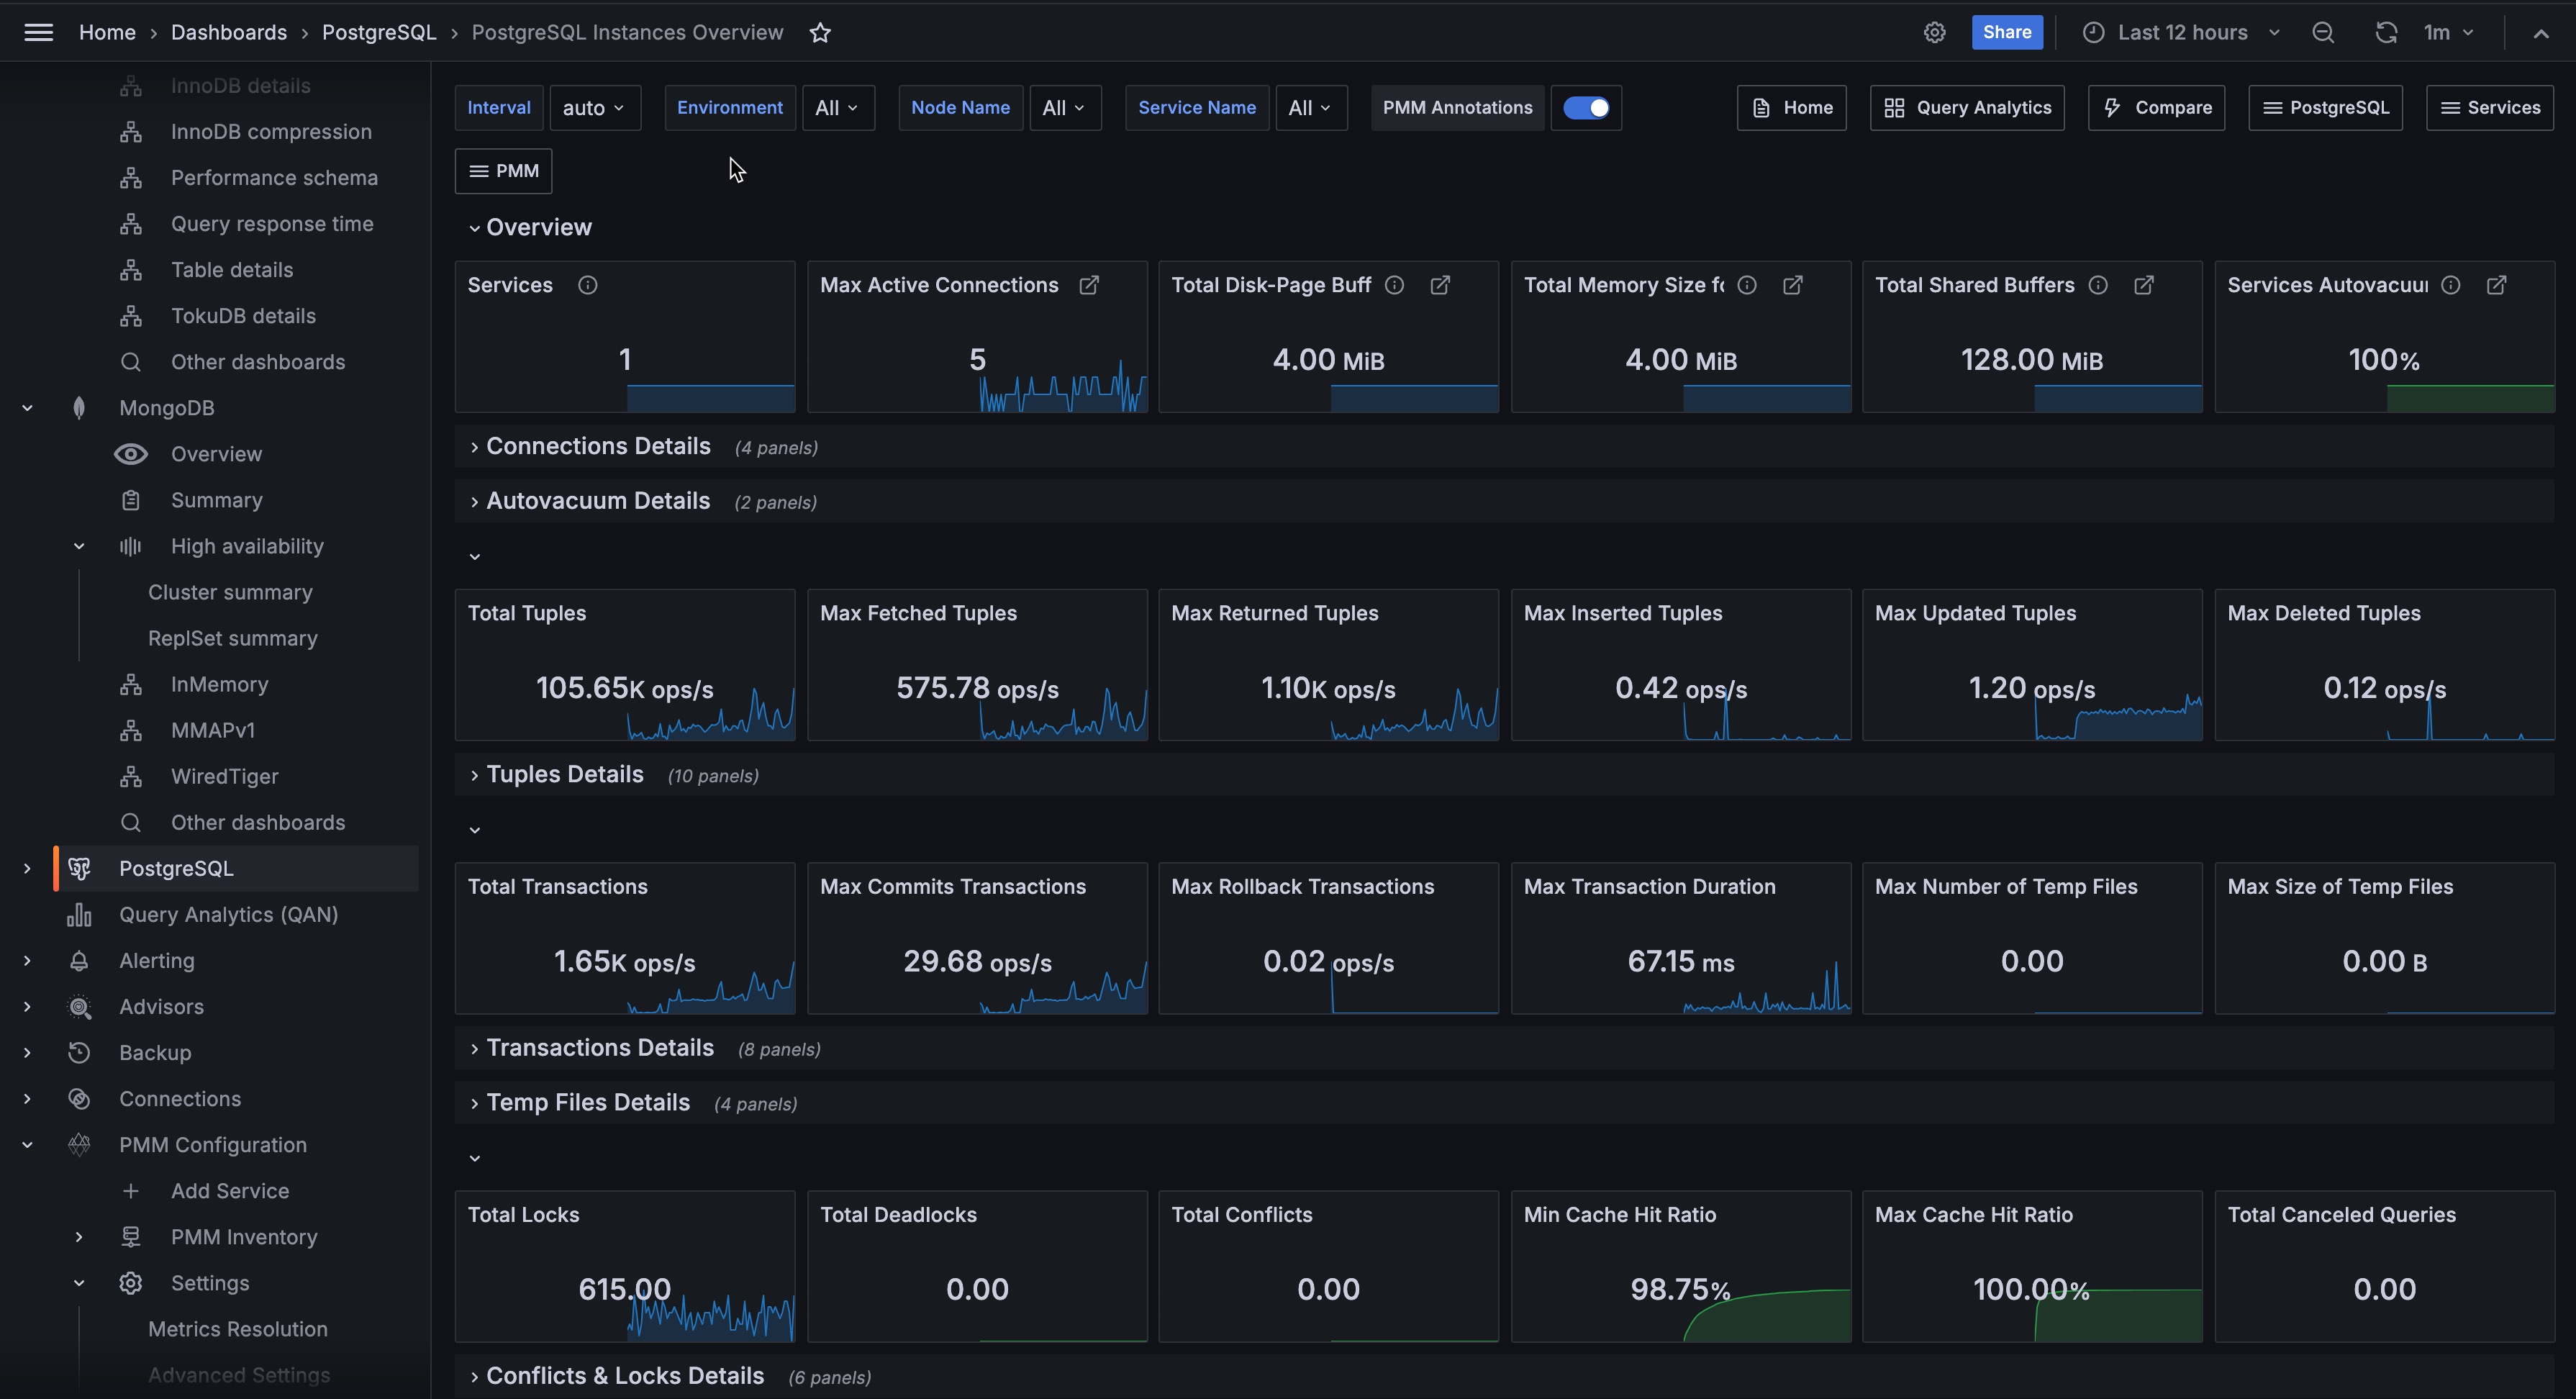
Task: Toggle PMM Annotations switch off
Action: pyautogui.click(x=1586, y=107)
